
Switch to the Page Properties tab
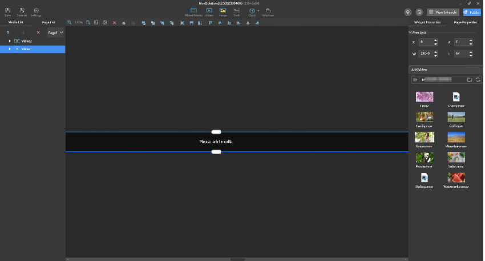coord(465,22)
